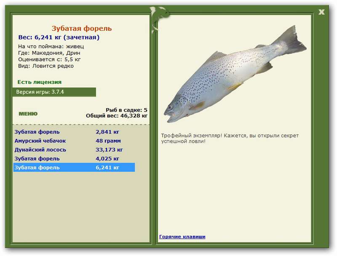Click the Рыб в садке: 5 counter
337x256 pixels.
point(127,110)
